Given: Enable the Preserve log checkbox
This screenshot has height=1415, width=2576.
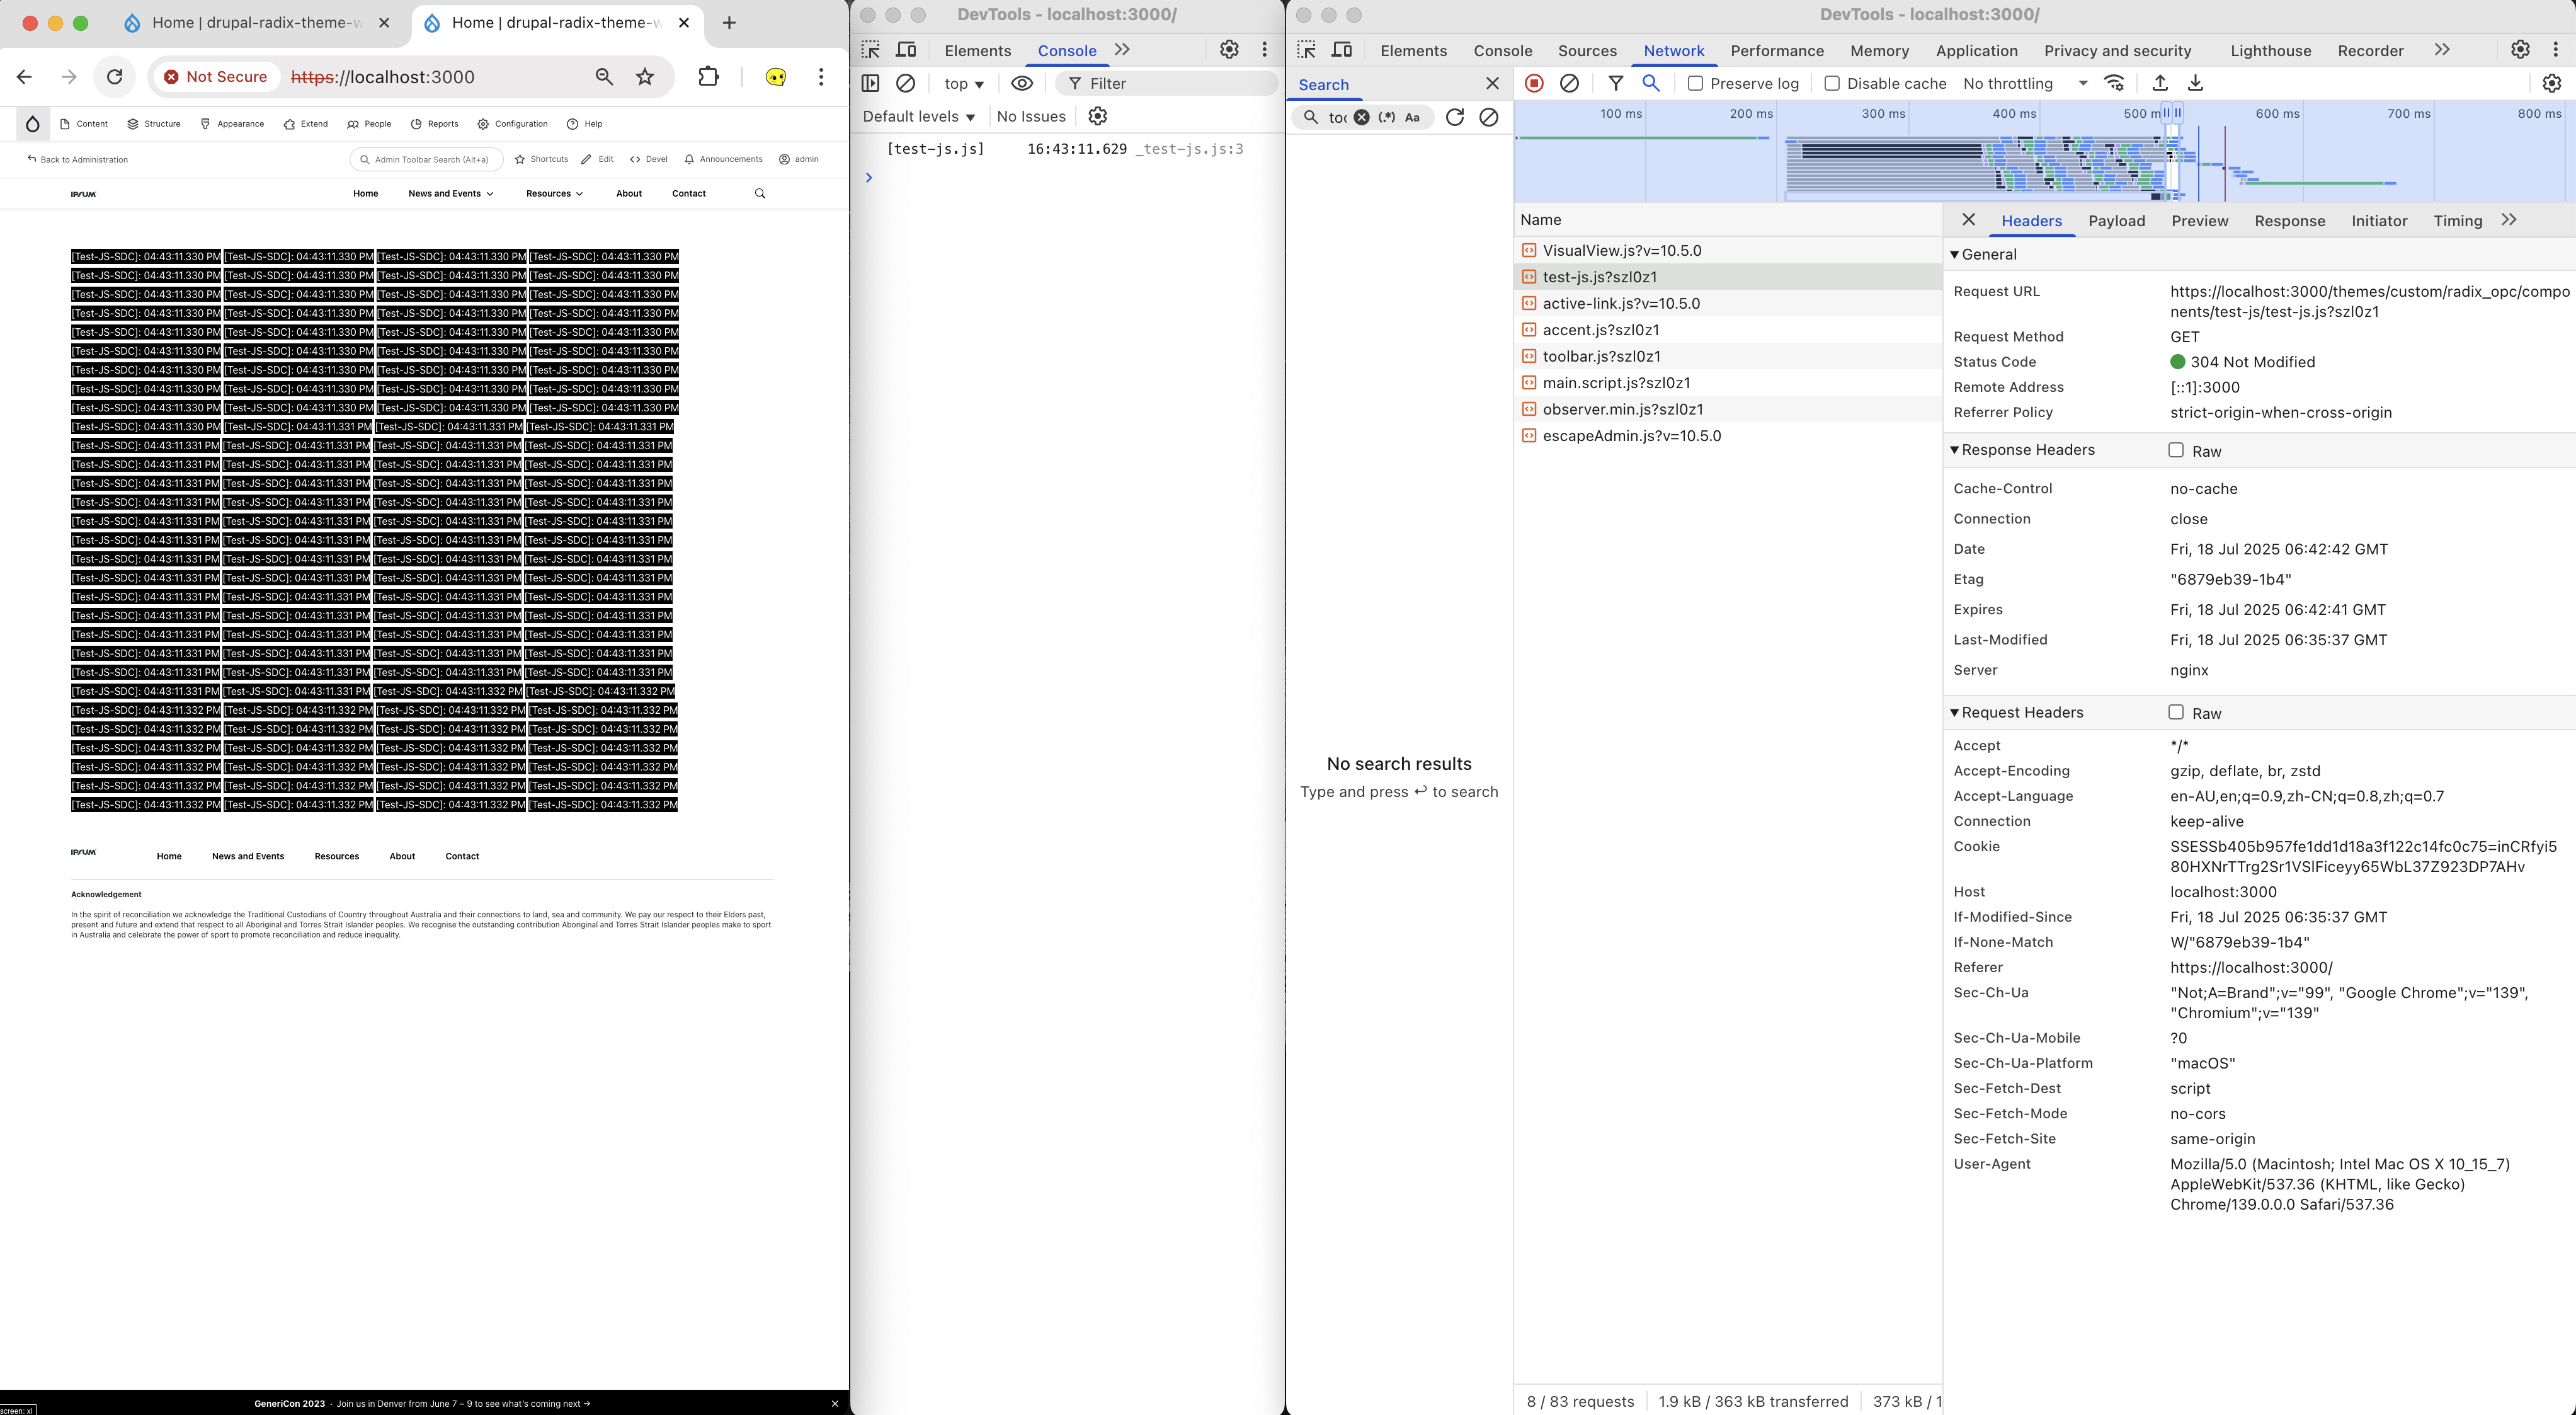Looking at the screenshot, I should coord(1695,84).
